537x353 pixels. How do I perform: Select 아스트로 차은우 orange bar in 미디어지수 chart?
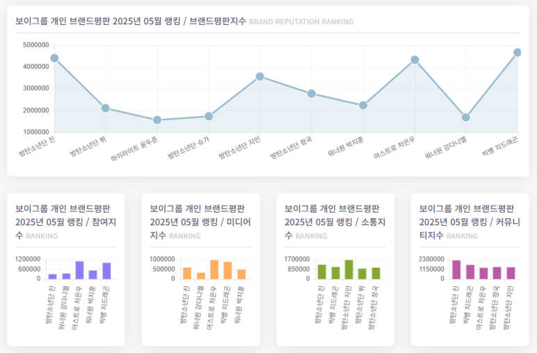(x=214, y=270)
